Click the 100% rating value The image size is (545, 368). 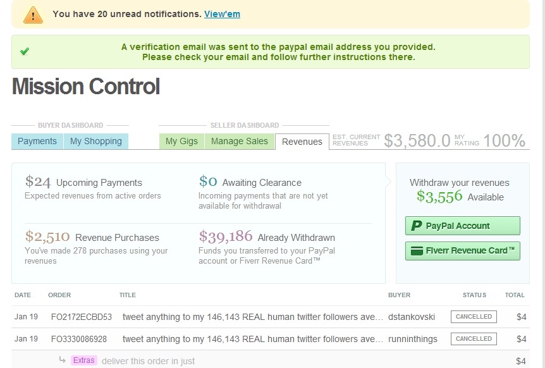(x=504, y=141)
